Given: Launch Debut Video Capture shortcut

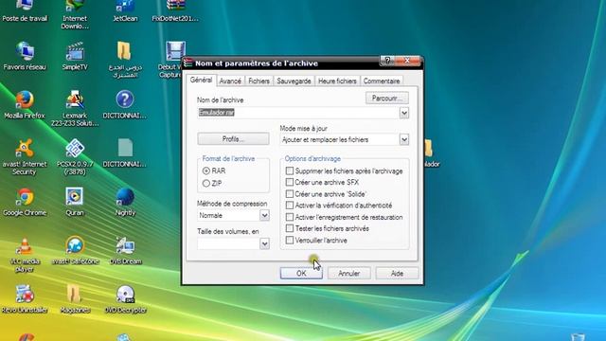Looking at the screenshot, I should (170, 60).
